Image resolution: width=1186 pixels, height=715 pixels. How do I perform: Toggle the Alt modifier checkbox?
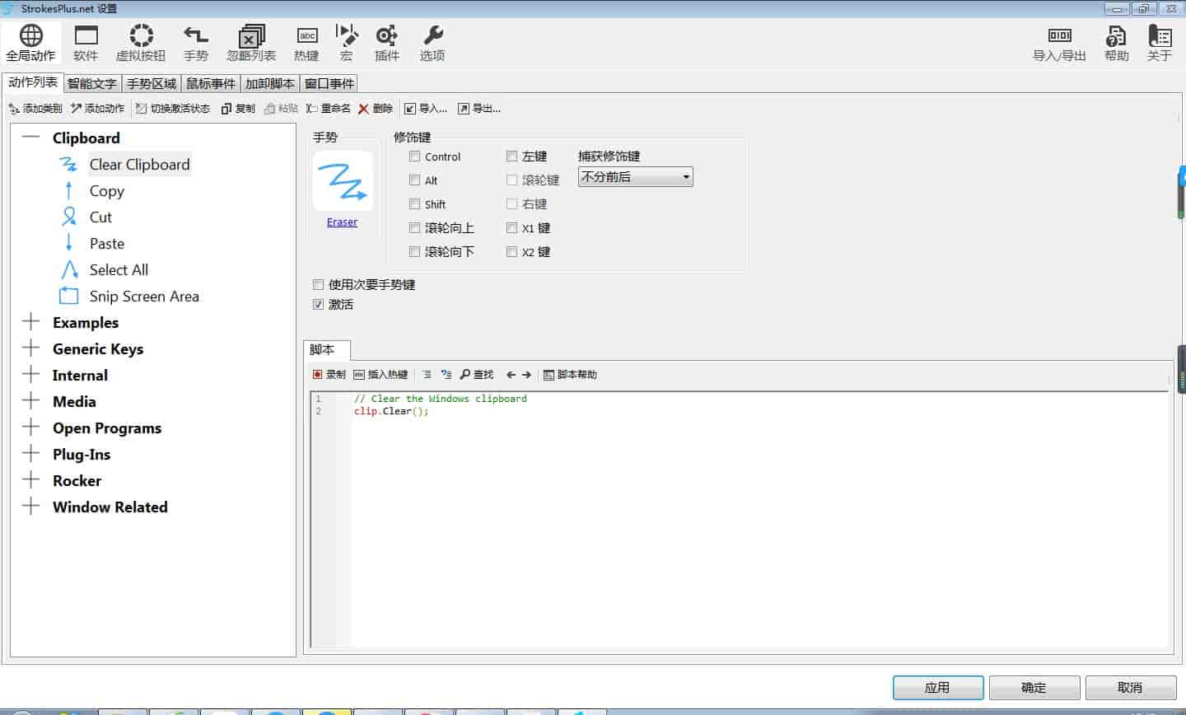(x=415, y=180)
